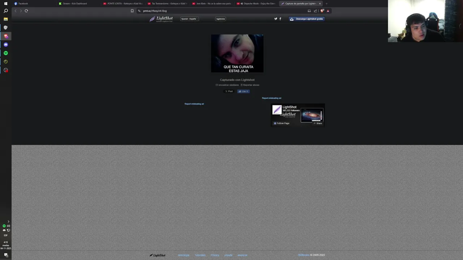Click Share in LightShot Facebook widget
463x260 pixels.
pos(318,123)
